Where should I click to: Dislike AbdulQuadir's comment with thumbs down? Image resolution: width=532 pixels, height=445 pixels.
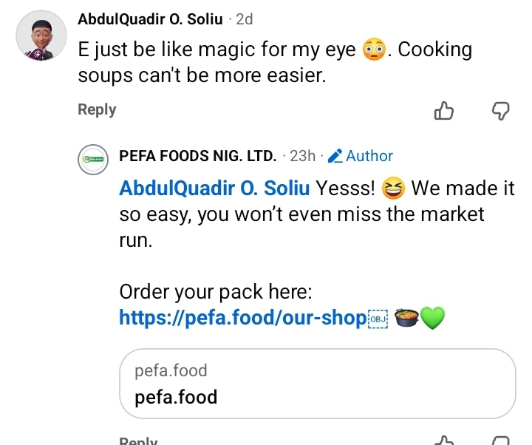tap(500, 111)
